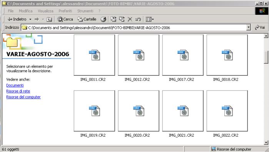Open the Modifica menu
The image size is (269, 152).
(x=26, y=11)
